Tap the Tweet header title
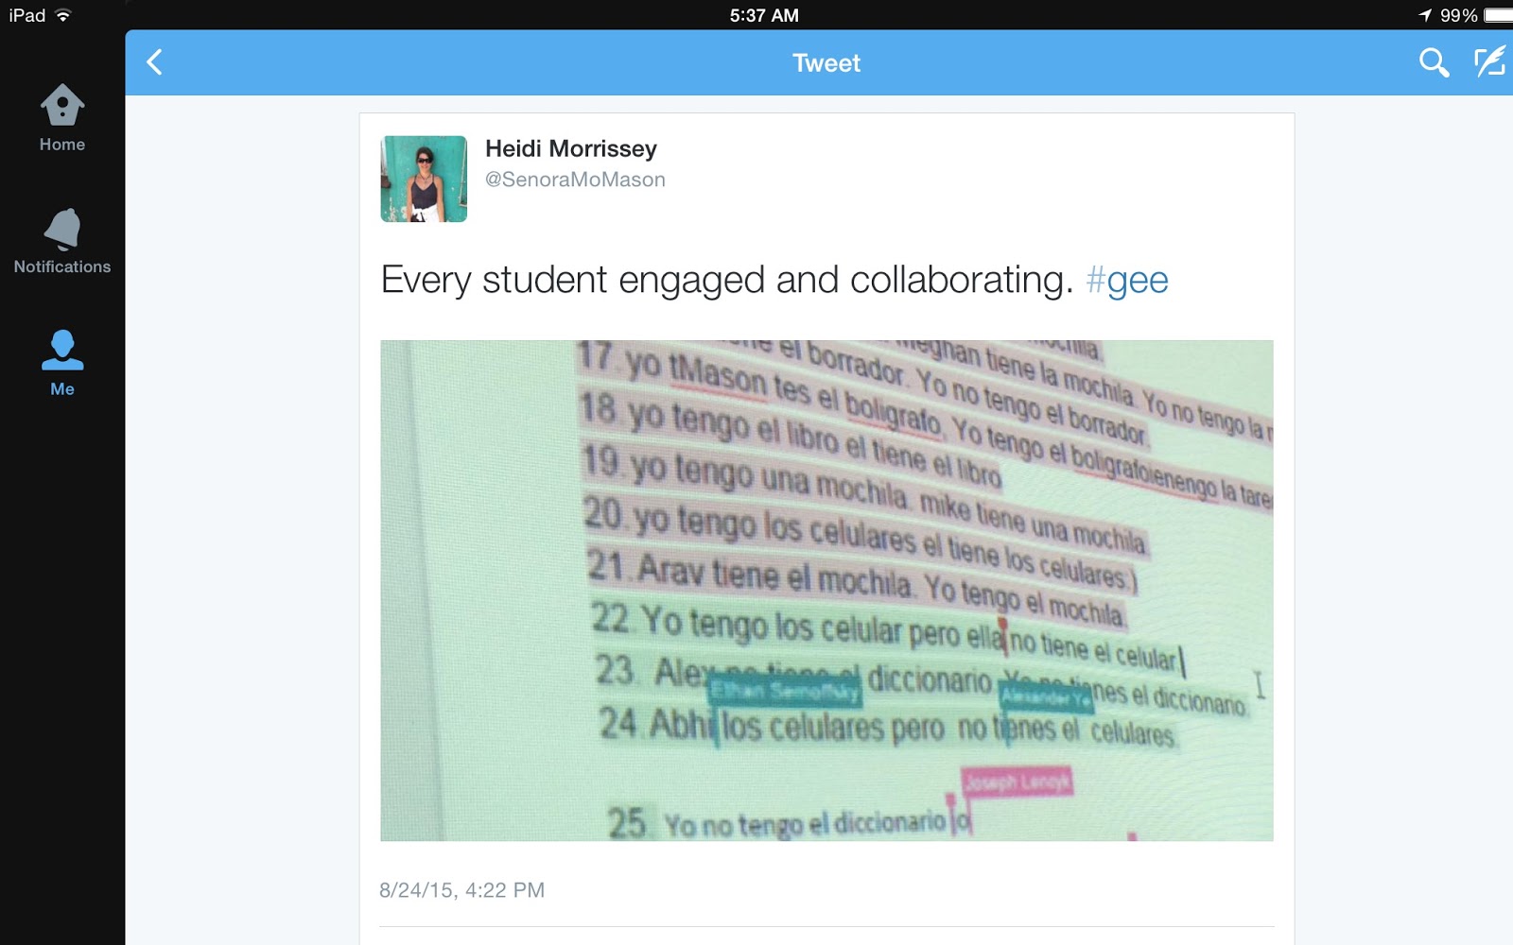1513x945 pixels. (826, 63)
